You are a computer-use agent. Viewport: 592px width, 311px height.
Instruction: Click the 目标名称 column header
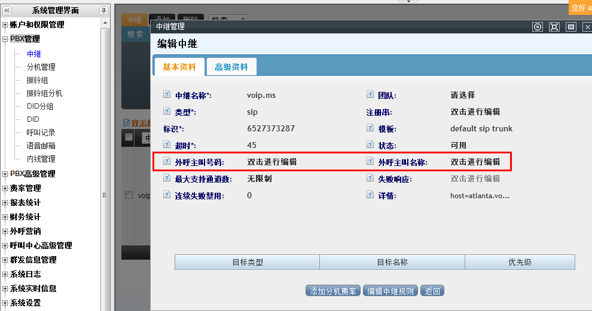392,262
